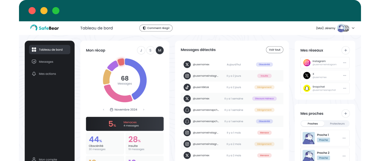The height and width of the screenshot is (161, 380).
Task: Open the Obscénité 44% card
Action: tap(105, 143)
